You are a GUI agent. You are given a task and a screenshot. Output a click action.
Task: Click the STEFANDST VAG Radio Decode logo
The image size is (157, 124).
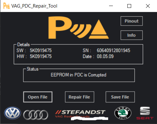coord(80,114)
